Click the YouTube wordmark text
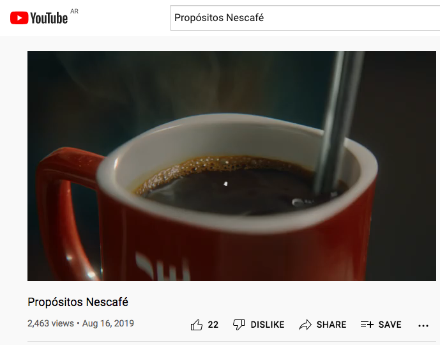The image size is (440, 345). coord(49,18)
